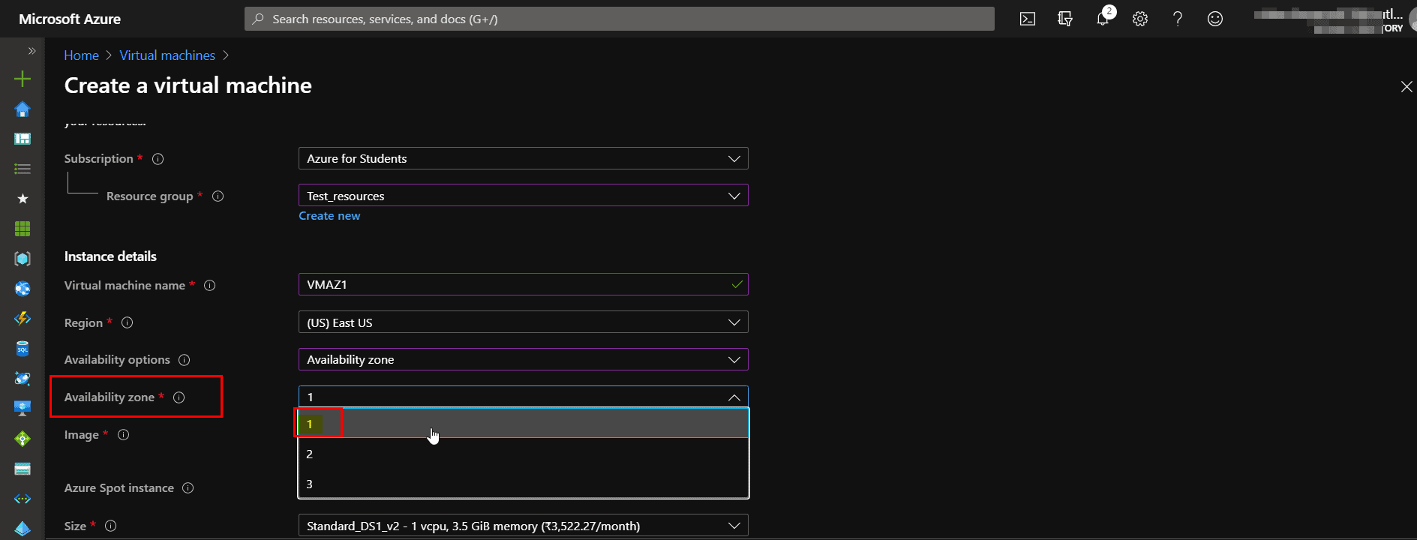Click Create new resource group link
The height and width of the screenshot is (540, 1417).
coord(329,216)
